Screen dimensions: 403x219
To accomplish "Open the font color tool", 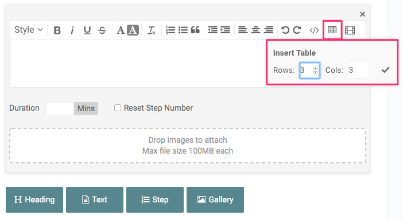I will tap(121, 30).
